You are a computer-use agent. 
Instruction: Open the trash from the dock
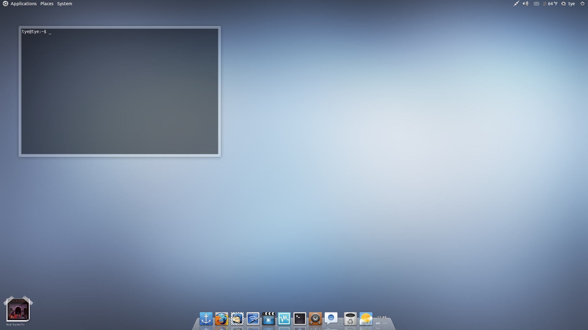coord(350,319)
